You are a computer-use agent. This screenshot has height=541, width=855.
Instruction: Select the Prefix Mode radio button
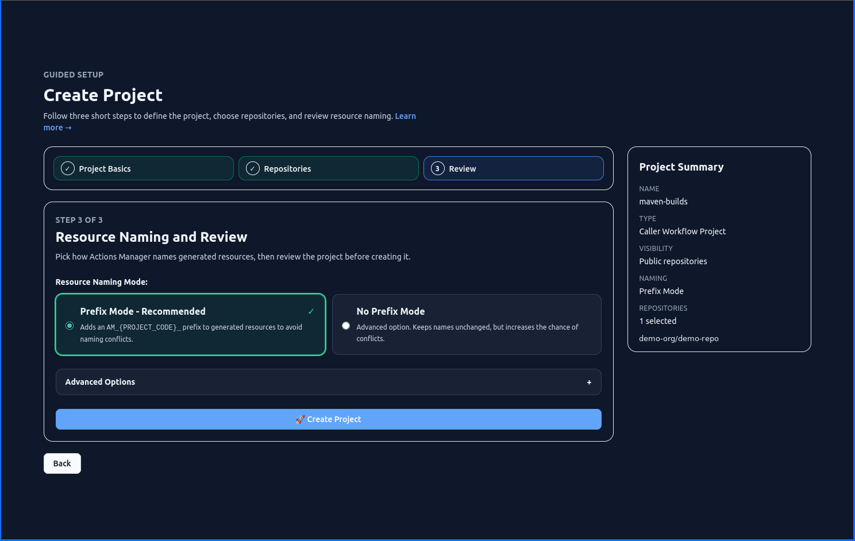click(70, 326)
